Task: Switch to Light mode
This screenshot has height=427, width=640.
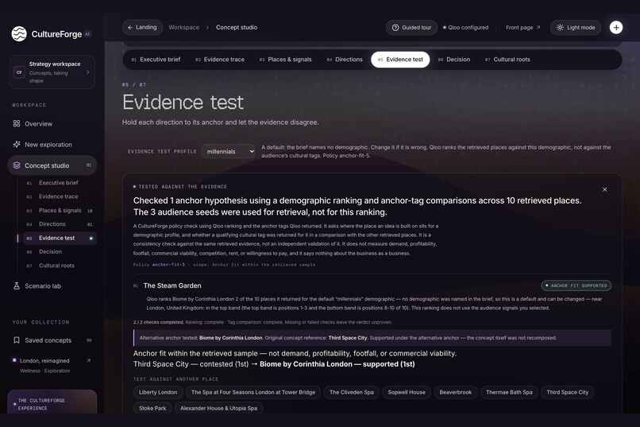Action: pos(576,27)
